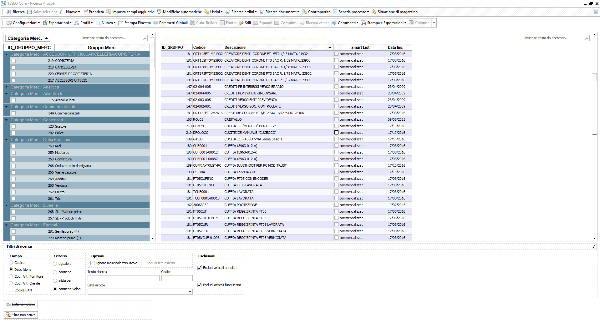Check the CANCELLERIA group checkbox

click(x=13, y=67)
